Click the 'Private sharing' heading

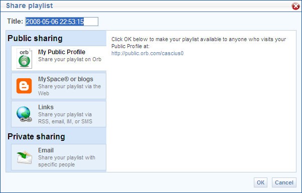click(36, 137)
